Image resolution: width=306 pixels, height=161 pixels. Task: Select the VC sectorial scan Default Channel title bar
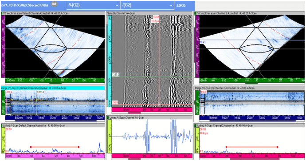point(53,13)
